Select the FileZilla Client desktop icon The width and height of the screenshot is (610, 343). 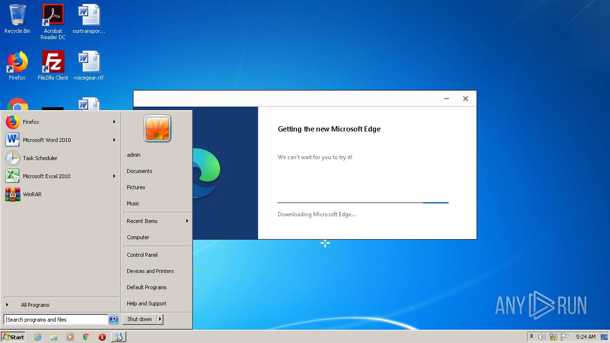pos(53,66)
